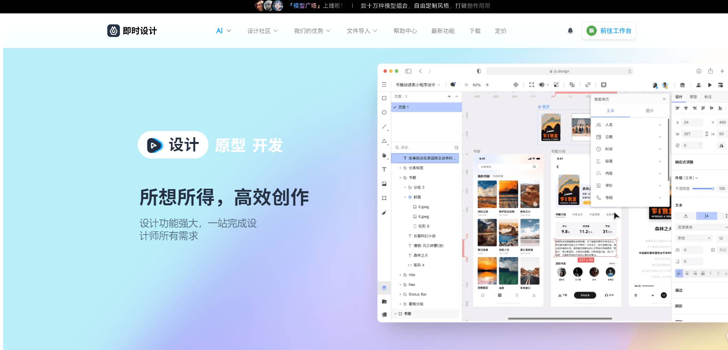Image resolution: width=728 pixels, height=350 pixels.
Task: Switch hero to 开发
Action: coord(268,146)
